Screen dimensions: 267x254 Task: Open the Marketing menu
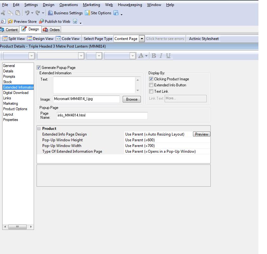coord(91,5)
